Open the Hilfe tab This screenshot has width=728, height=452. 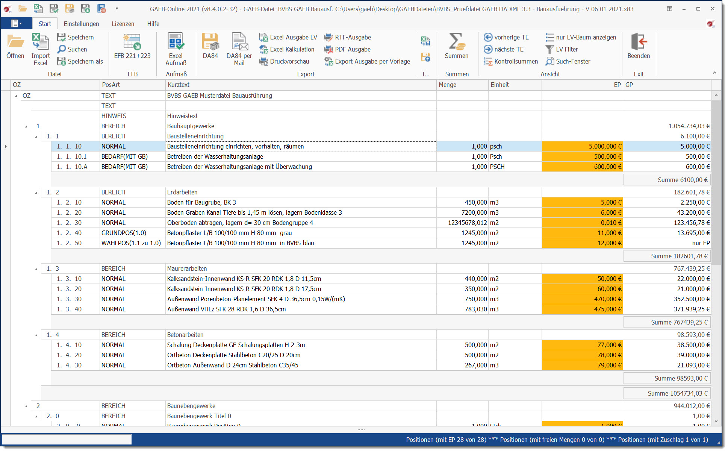tap(153, 24)
